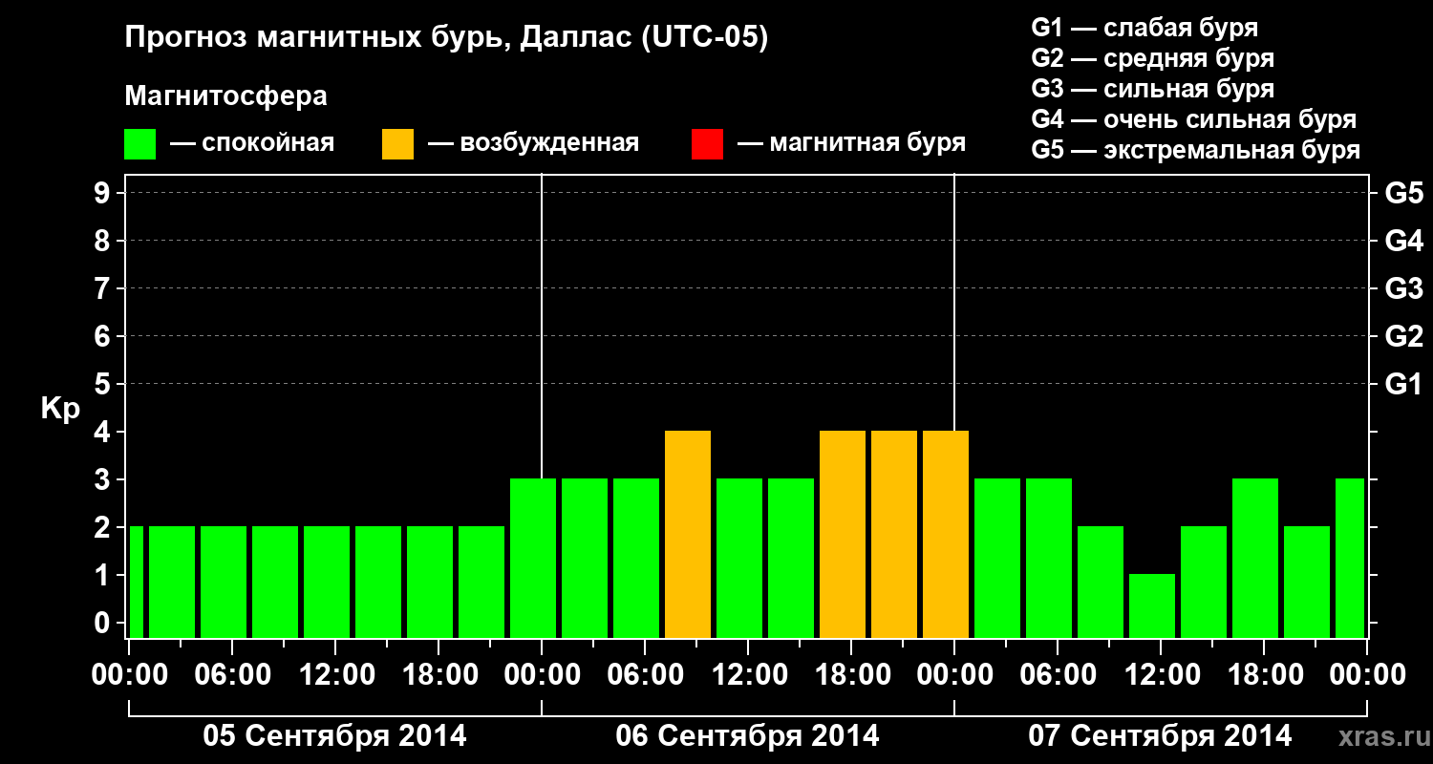Image resolution: width=1433 pixels, height=764 pixels.
Task: Click the green 'спокойная' legend swatch
Action: [140, 144]
